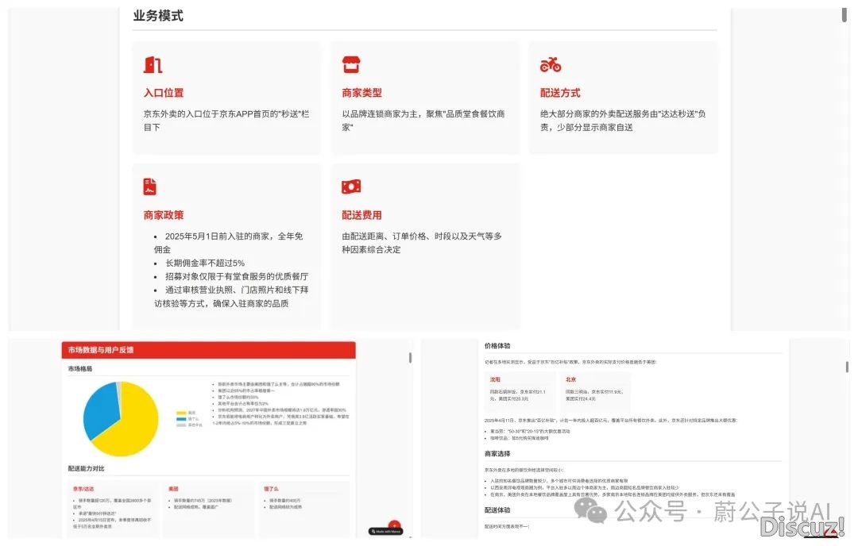This screenshot has height=546, width=858.
Task: Click the 价格体验 section heading
Action: point(497,346)
